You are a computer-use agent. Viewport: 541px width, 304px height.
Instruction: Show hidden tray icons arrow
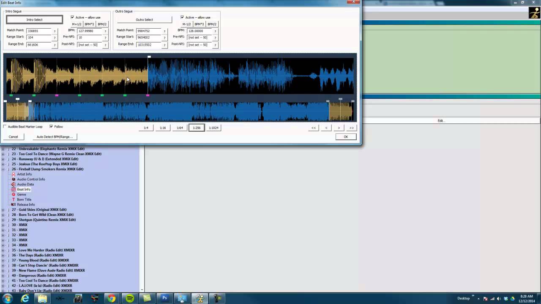(479, 299)
